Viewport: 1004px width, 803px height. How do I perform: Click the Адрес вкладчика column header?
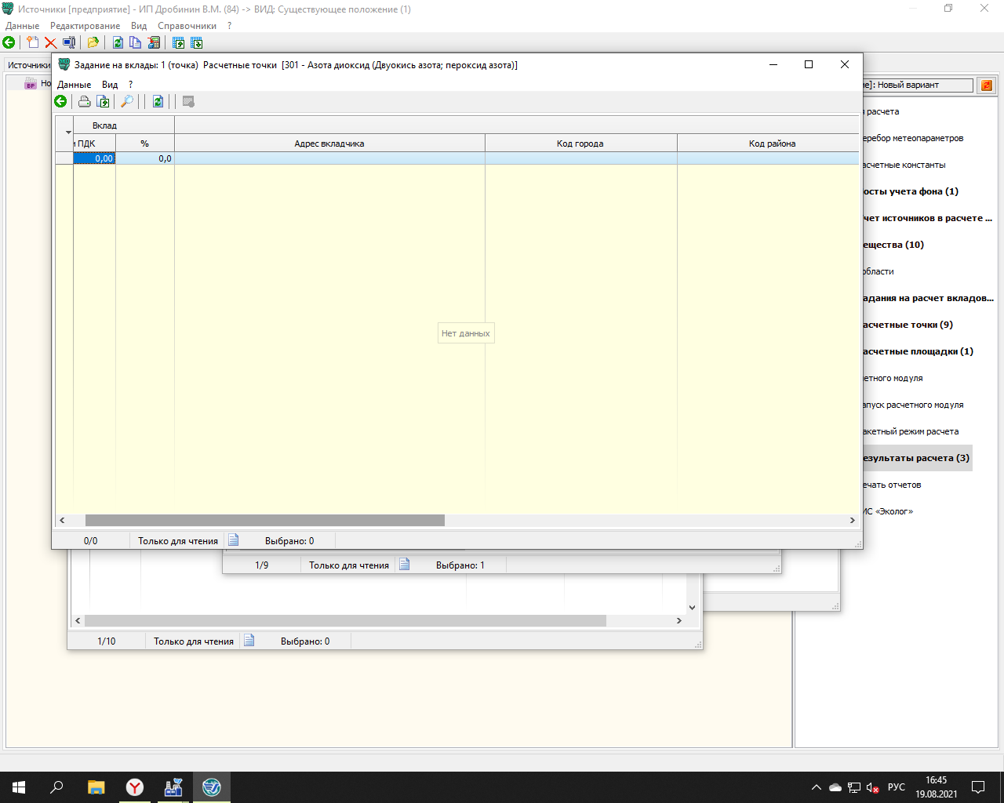[x=329, y=144]
